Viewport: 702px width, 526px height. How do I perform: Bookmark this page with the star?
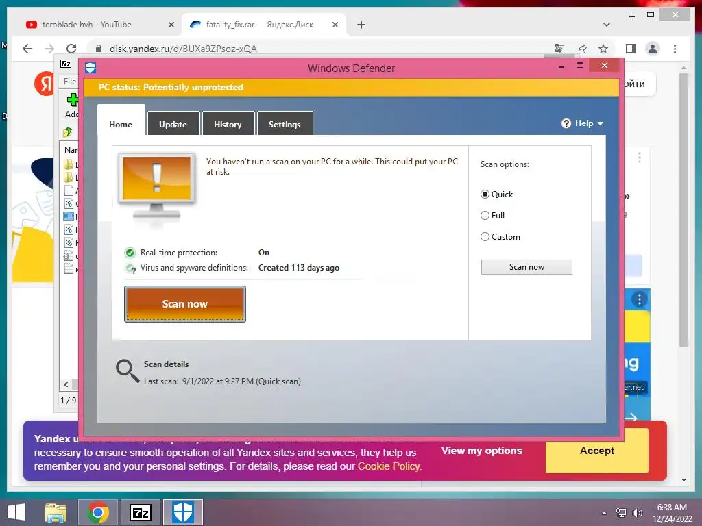point(603,49)
